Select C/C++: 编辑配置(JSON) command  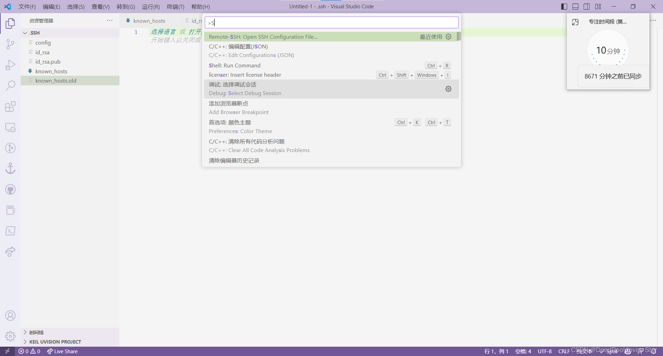(331, 51)
